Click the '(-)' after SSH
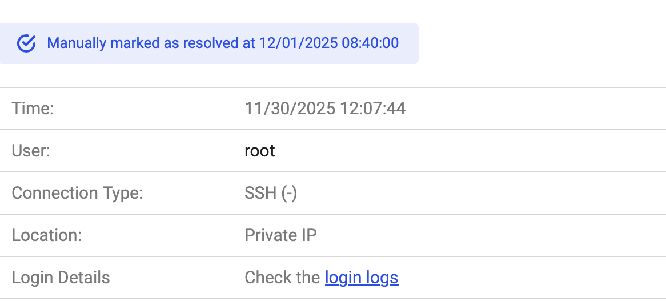 [289, 193]
